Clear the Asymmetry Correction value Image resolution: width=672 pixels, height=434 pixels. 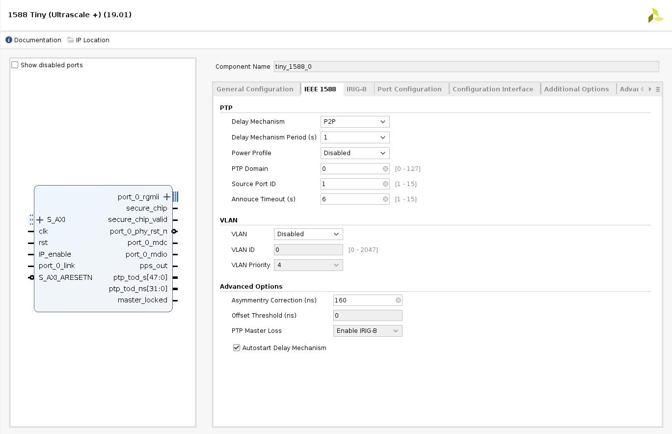pyautogui.click(x=398, y=300)
